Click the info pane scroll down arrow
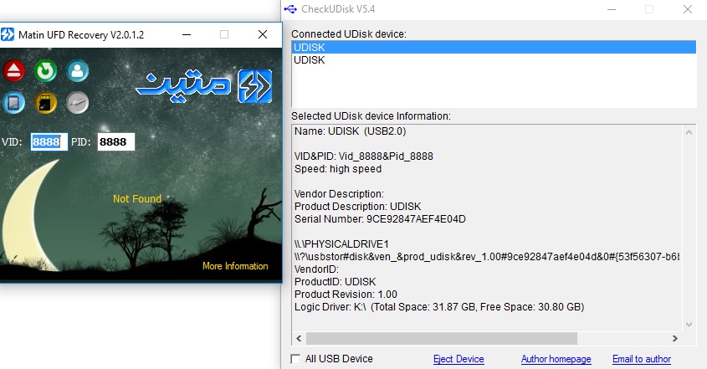This screenshot has width=707, height=369. pyautogui.click(x=689, y=325)
